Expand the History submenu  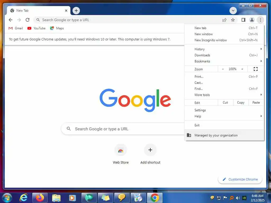[x=224, y=49]
